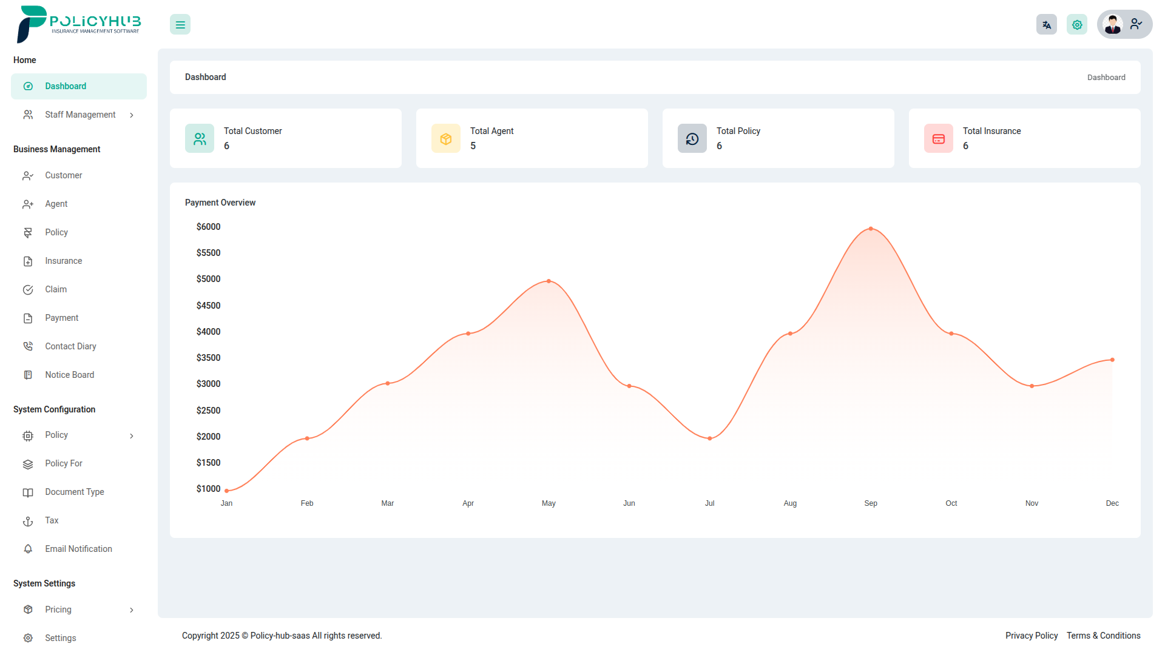Open Terms & Conditions link
Screen dimensions: 1165x655
[x=1103, y=636]
